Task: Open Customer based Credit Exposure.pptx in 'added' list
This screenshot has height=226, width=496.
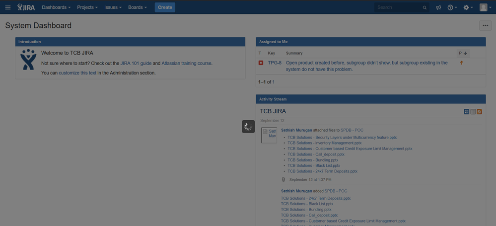Action: tap(343, 221)
